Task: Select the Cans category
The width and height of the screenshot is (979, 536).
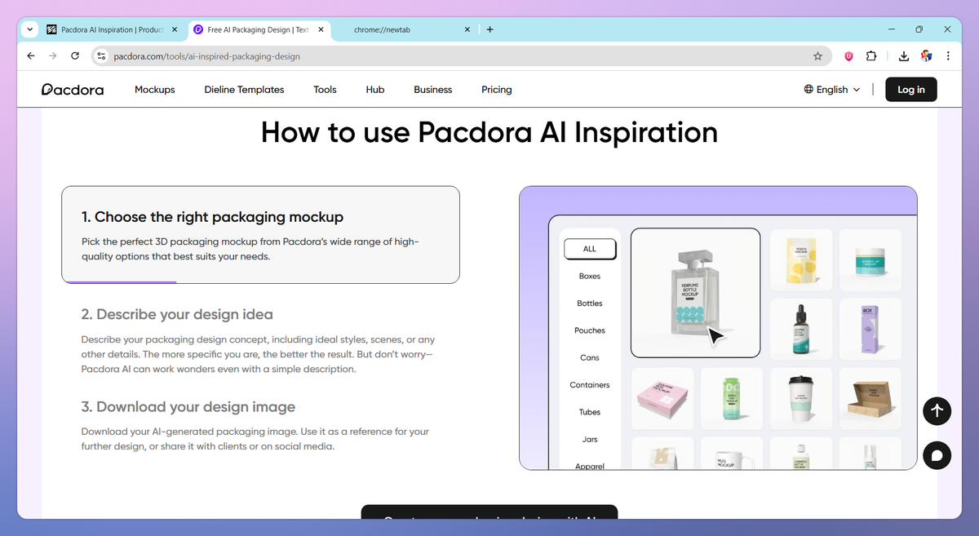Action: 590,357
